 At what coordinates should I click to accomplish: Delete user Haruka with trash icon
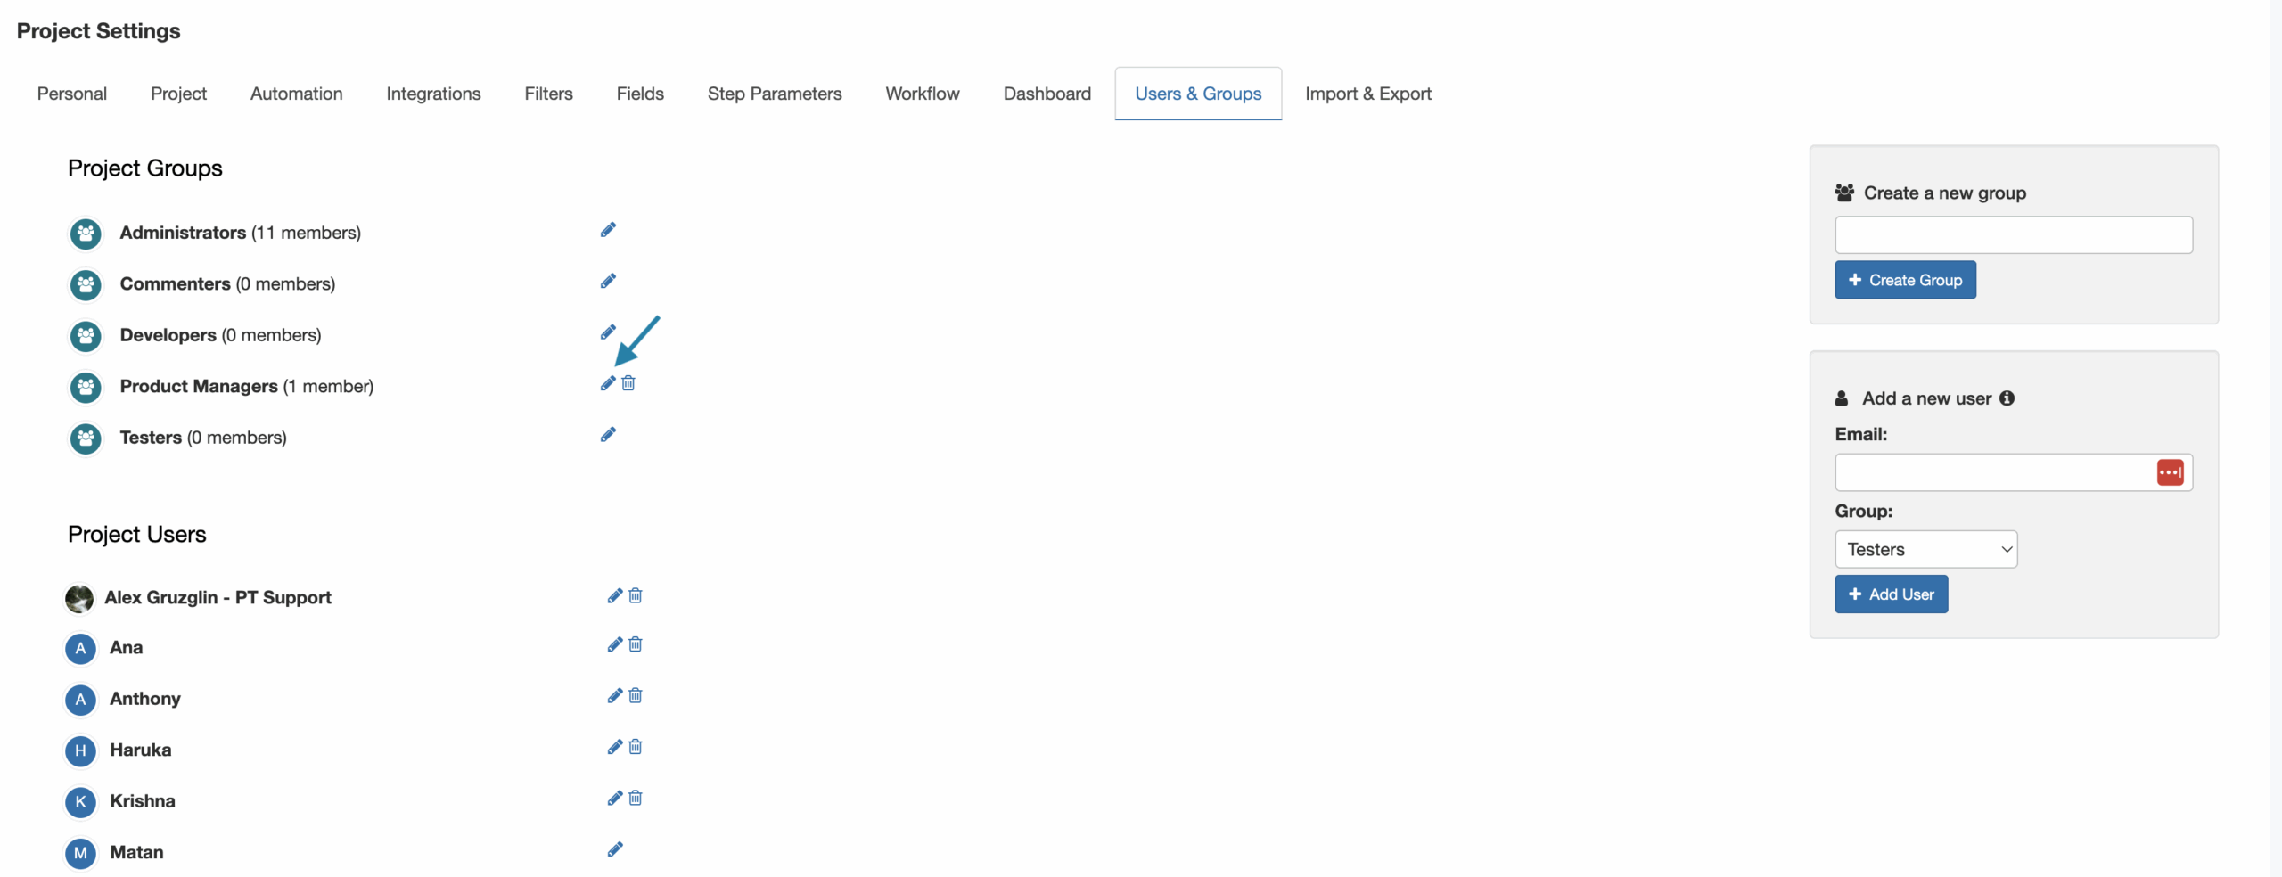pyautogui.click(x=636, y=747)
